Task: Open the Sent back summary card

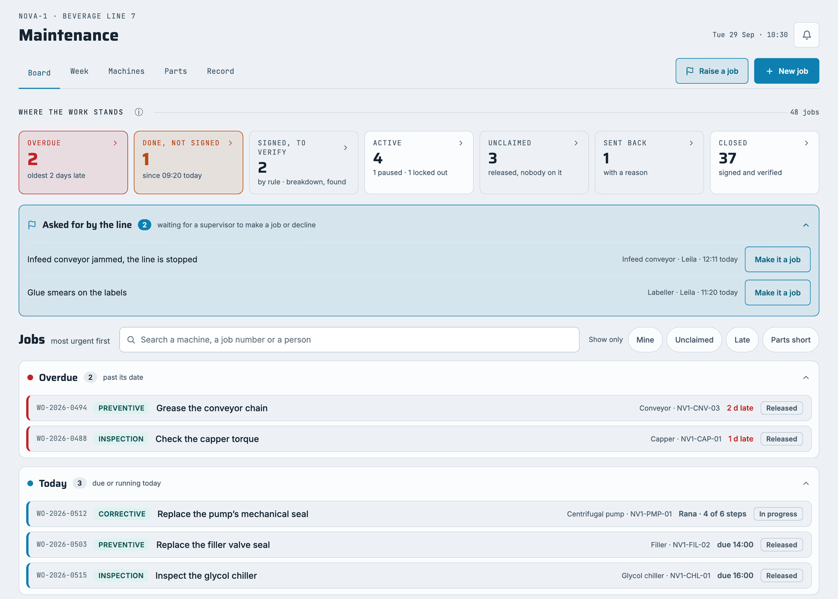Action: (649, 162)
